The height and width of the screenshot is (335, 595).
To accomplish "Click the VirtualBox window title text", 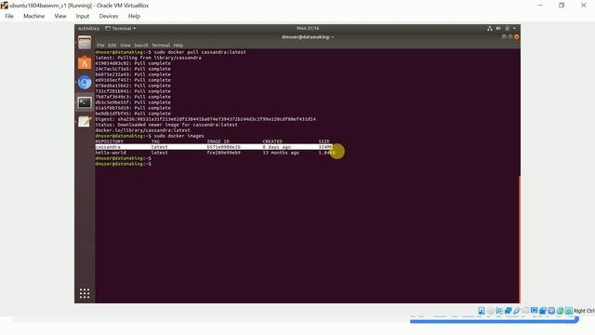I will pyautogui.click(x=79, y=6).
